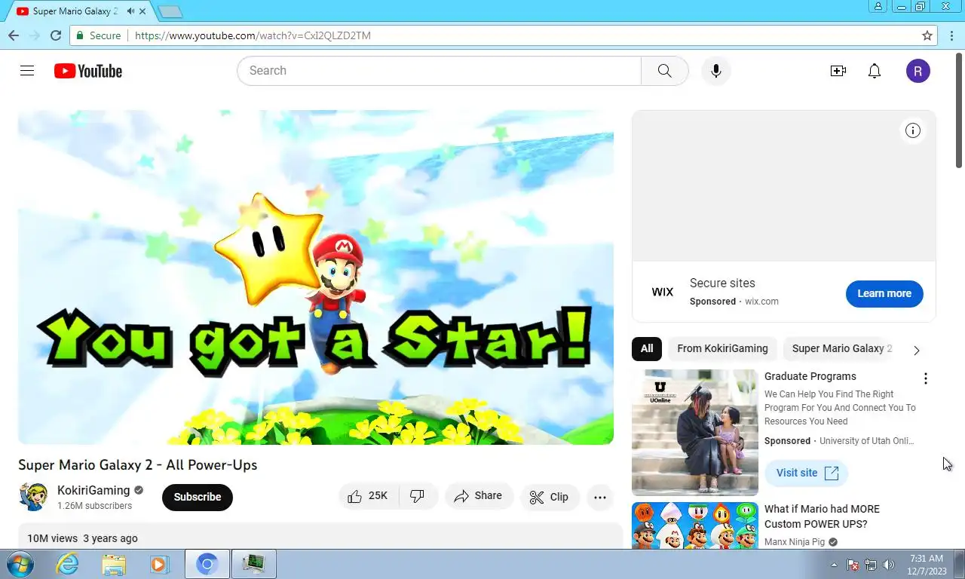Click the page vertical scrollbar thumb
This screenshot has height=579, width=965.
[959, 110]
